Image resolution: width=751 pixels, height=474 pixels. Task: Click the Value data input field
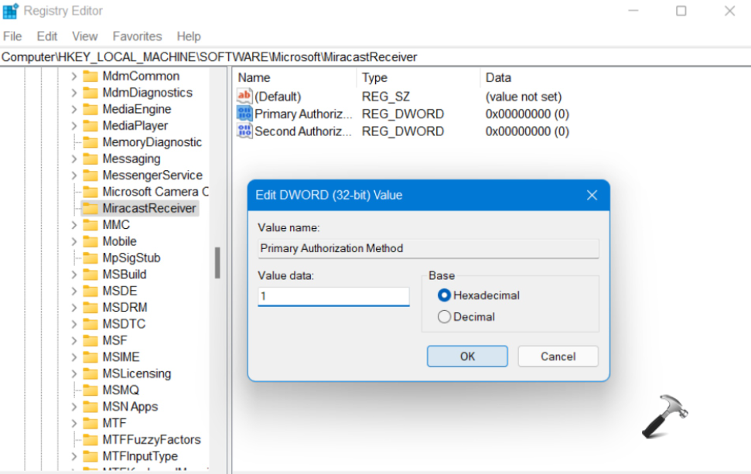[333, 296]
